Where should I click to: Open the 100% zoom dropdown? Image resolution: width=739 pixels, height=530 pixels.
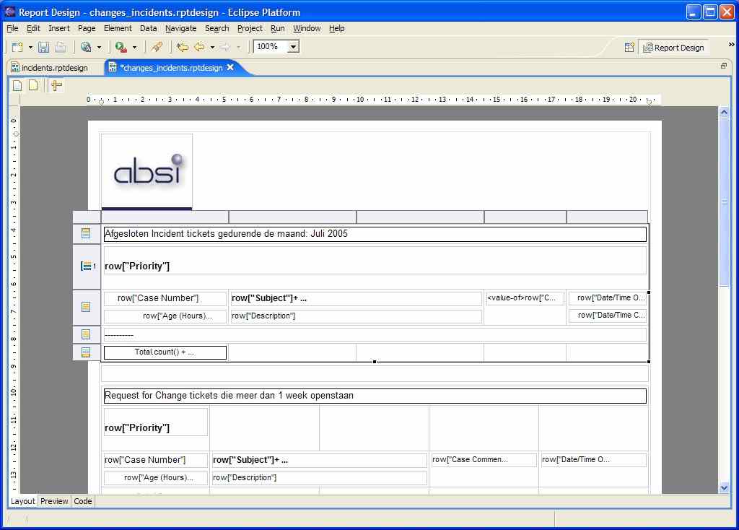point(293,47)
